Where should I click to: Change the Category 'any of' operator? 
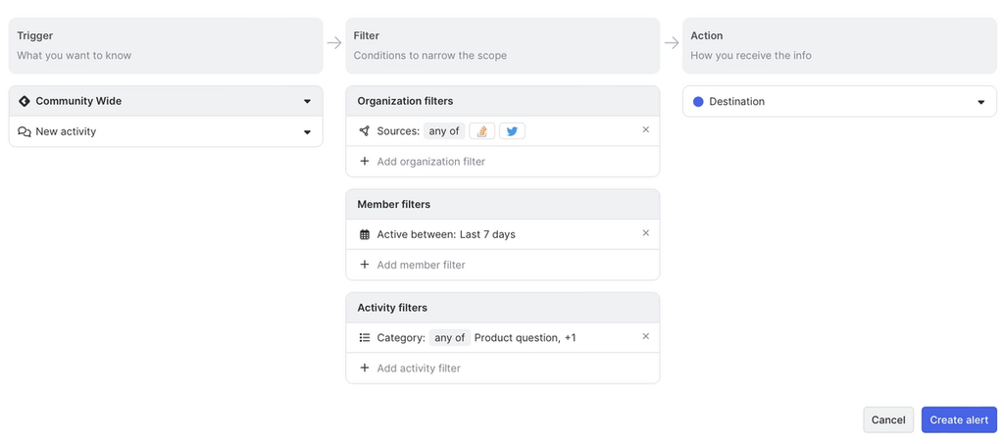coord(450,338)
